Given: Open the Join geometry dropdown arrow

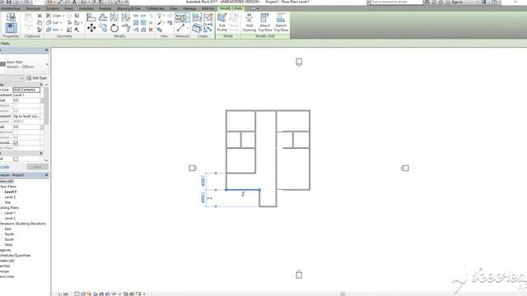Looking at the screenshot, I should click(62, 30).
